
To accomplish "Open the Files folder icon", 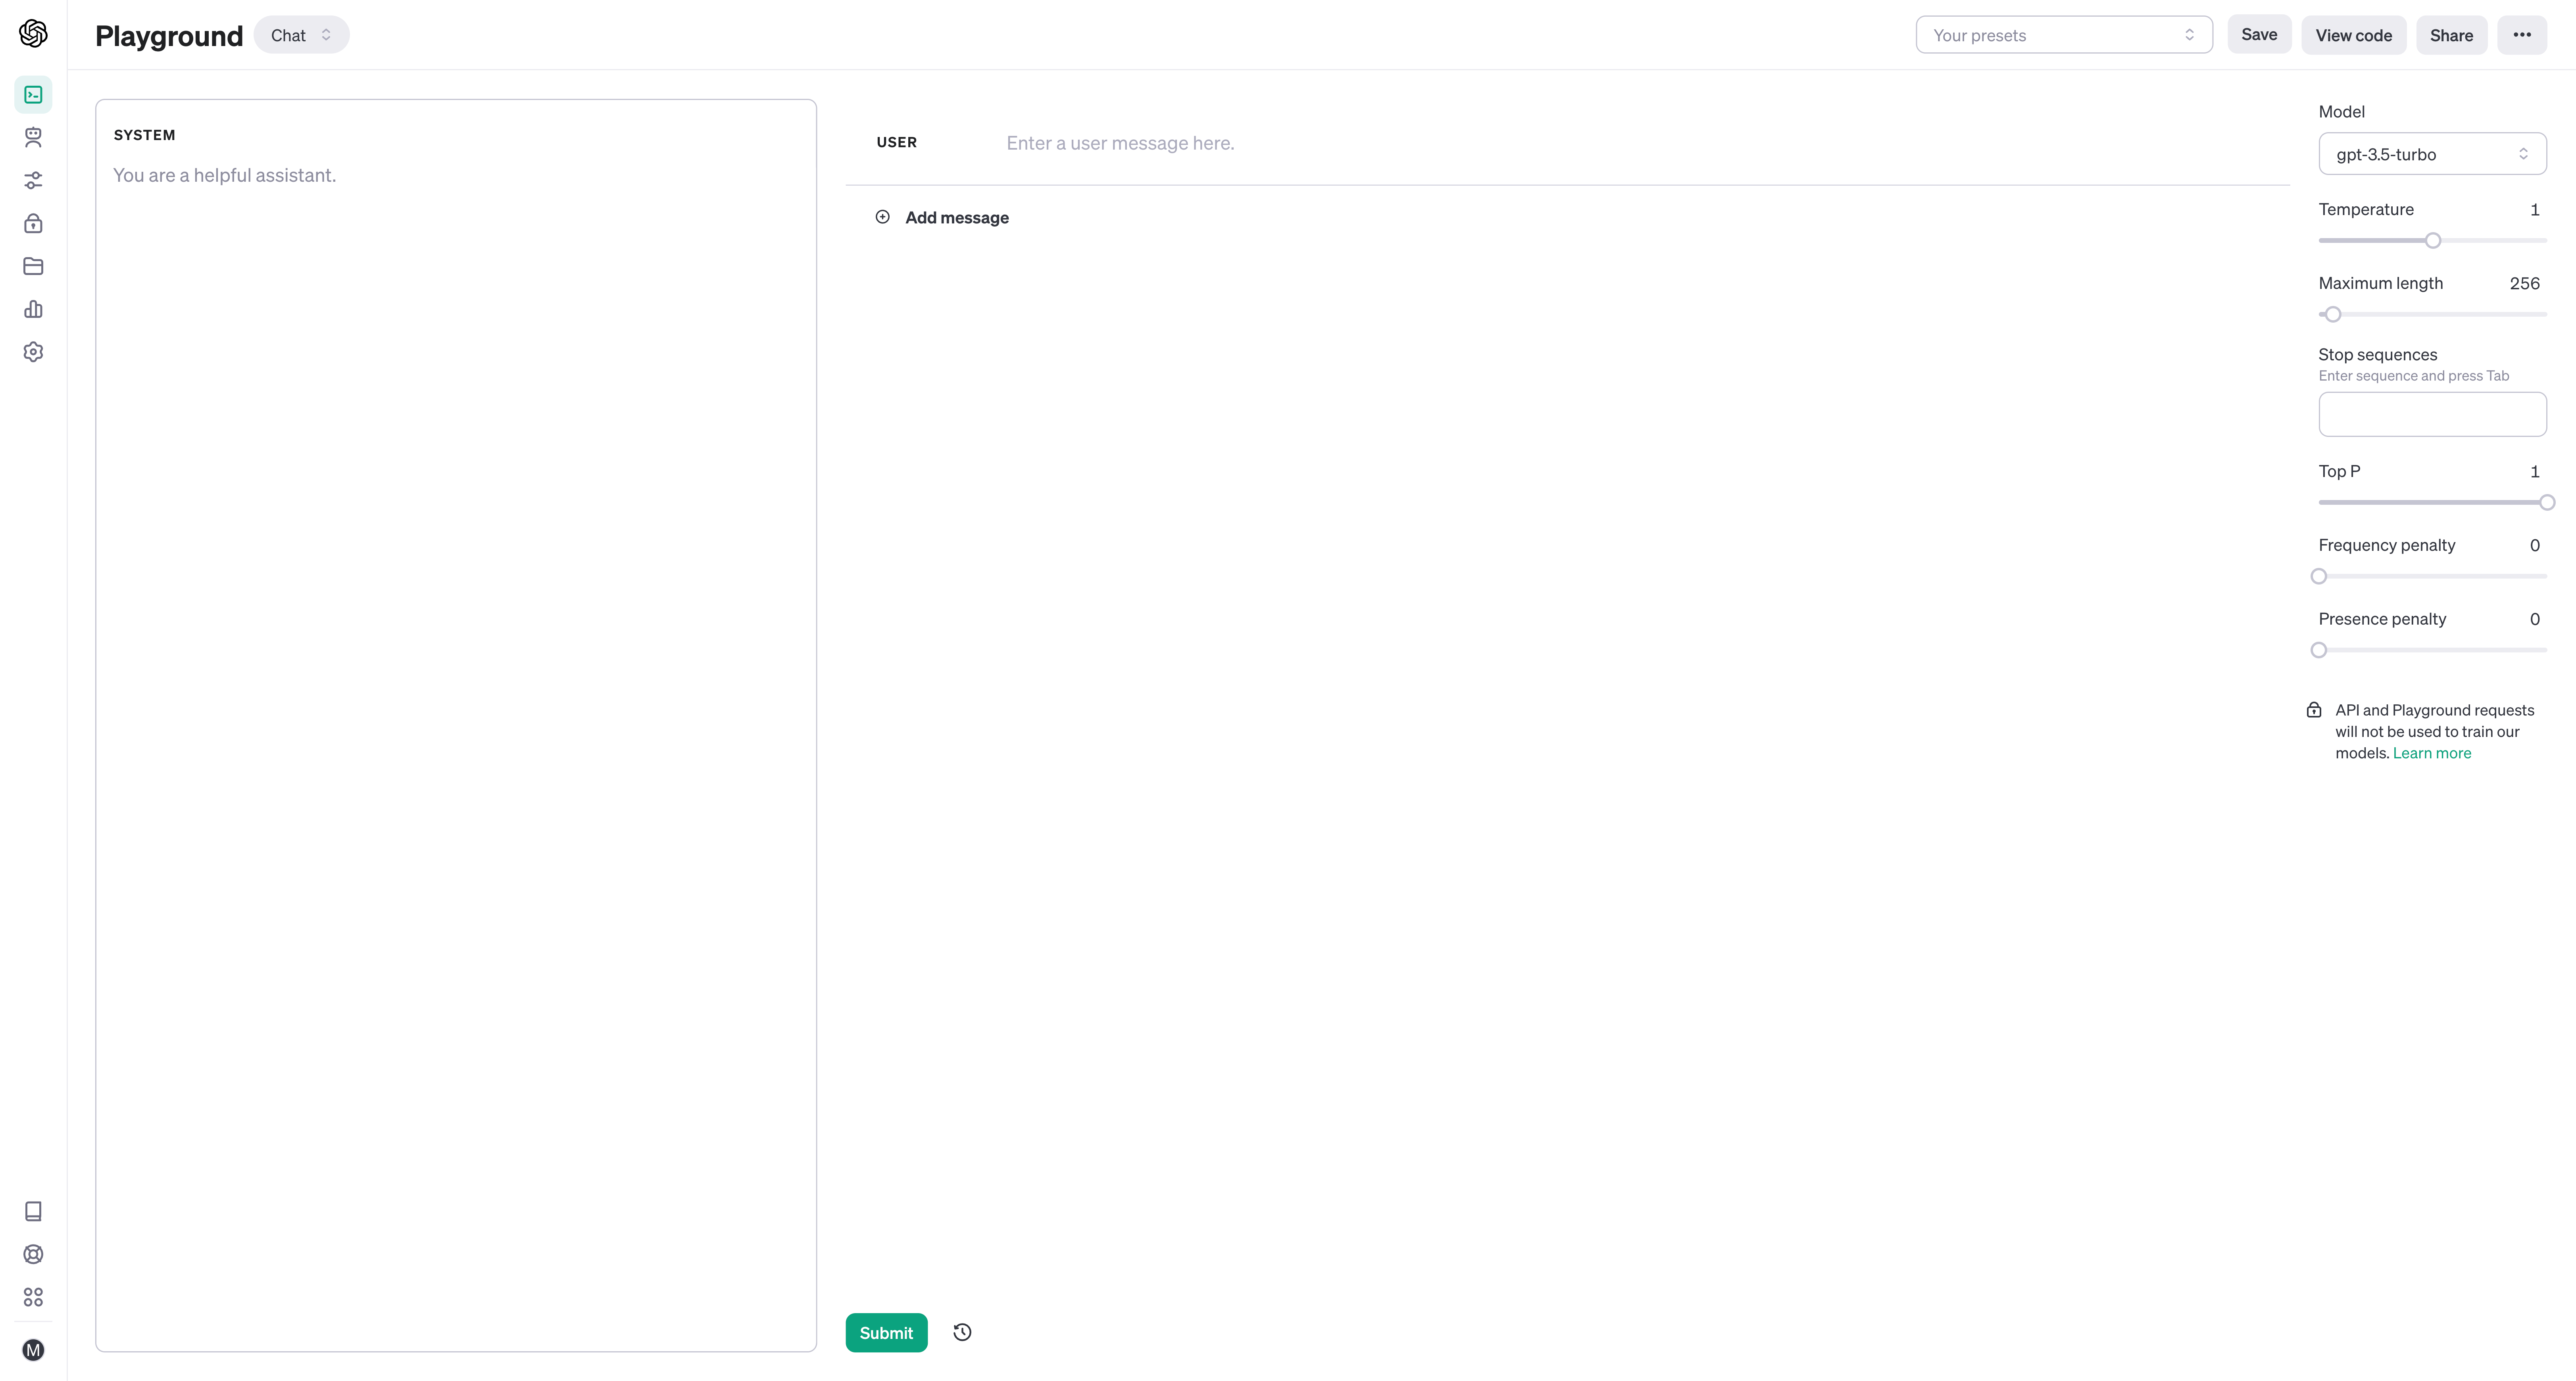I will click(33, 266).
